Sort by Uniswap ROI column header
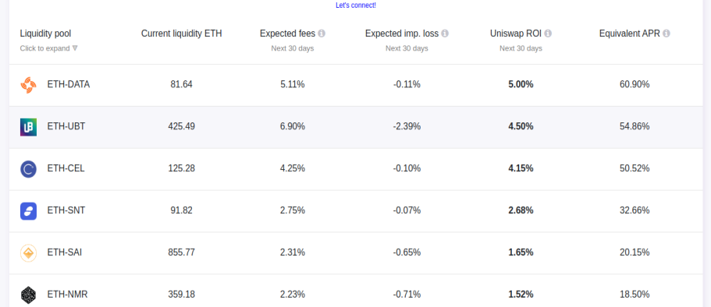 tap(516, 34)
